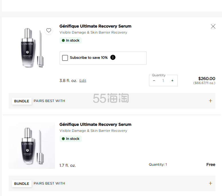Open the free Génifique Ultimate Recovery Serum title
This screenshot has height=196, width=222.
(95, 124)
